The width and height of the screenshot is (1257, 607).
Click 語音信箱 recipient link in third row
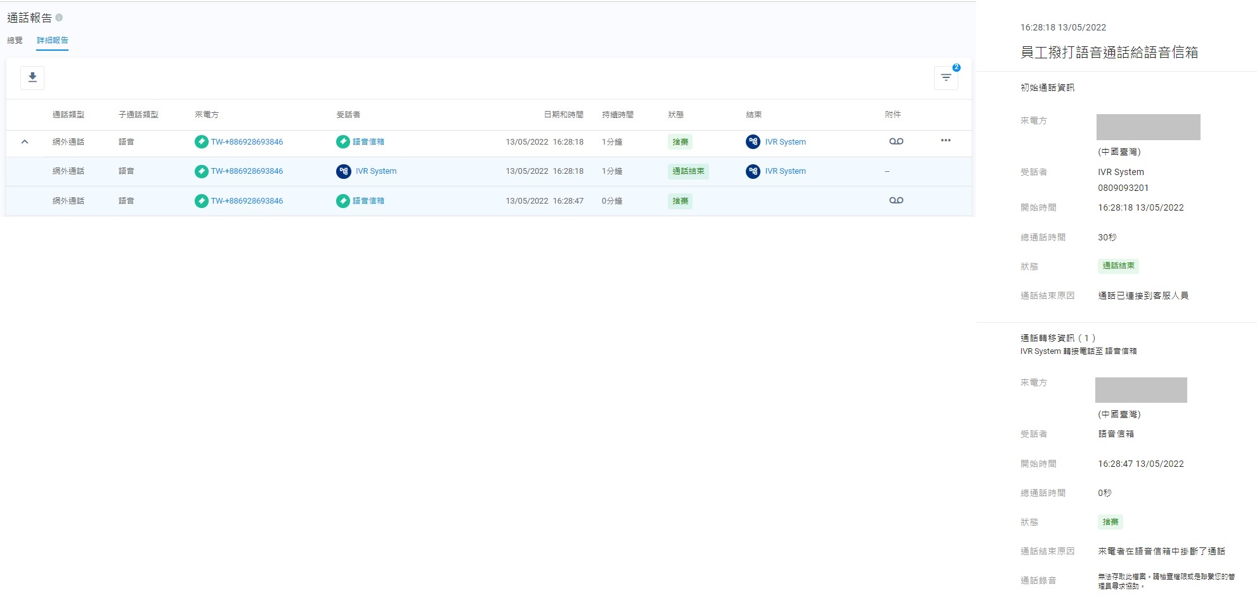click(368, 201)
